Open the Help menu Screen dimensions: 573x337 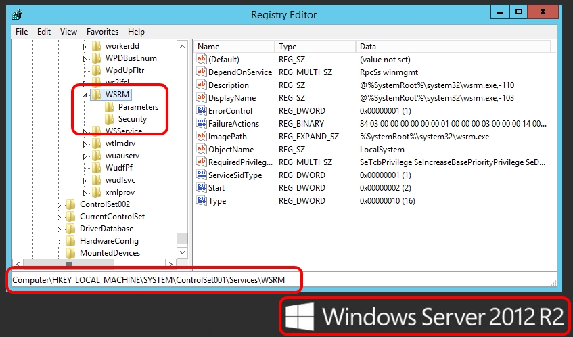[x=136, y=32]
